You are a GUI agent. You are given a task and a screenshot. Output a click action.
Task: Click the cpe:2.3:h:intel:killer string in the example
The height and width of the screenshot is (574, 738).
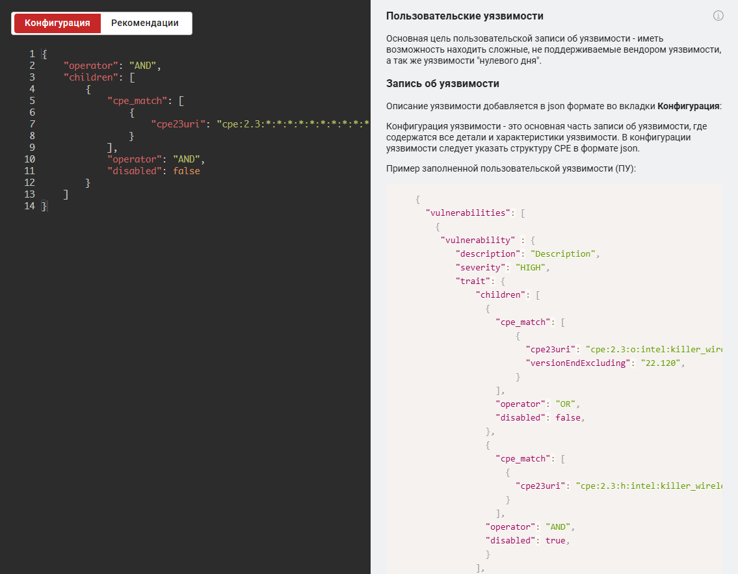tap(648, 486)
